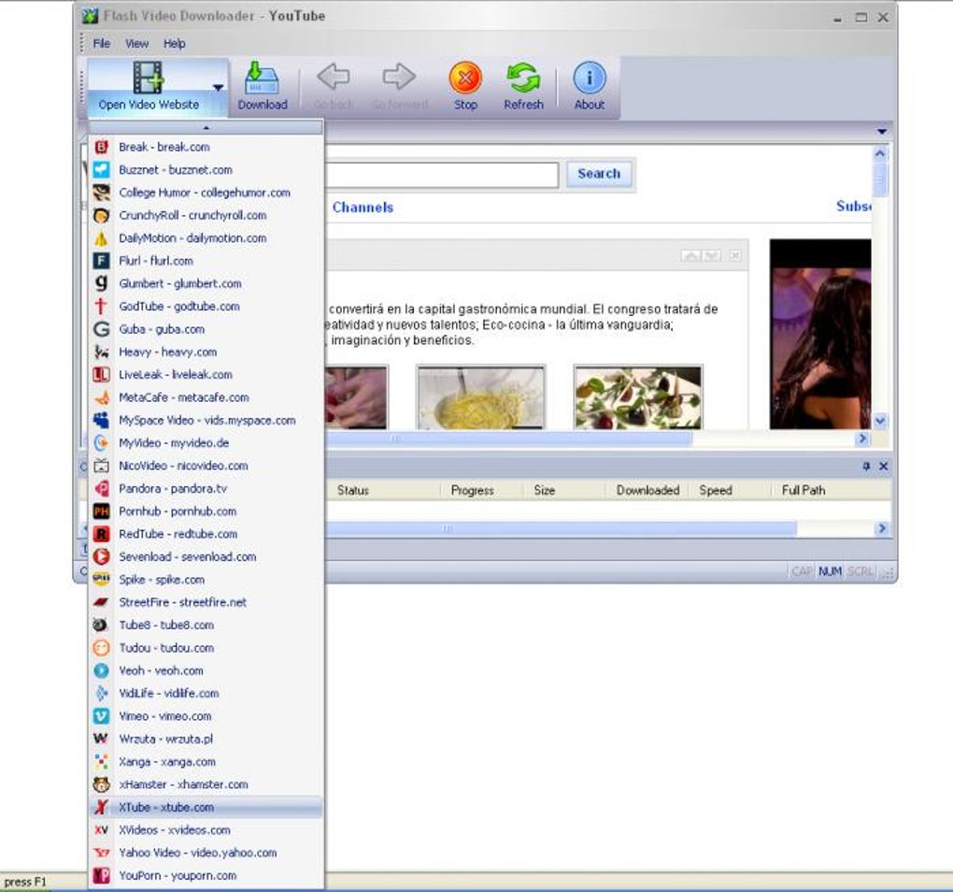
Task: Pick VidiLife - vidilife.com entry
Action: click(x=206, y=693)
